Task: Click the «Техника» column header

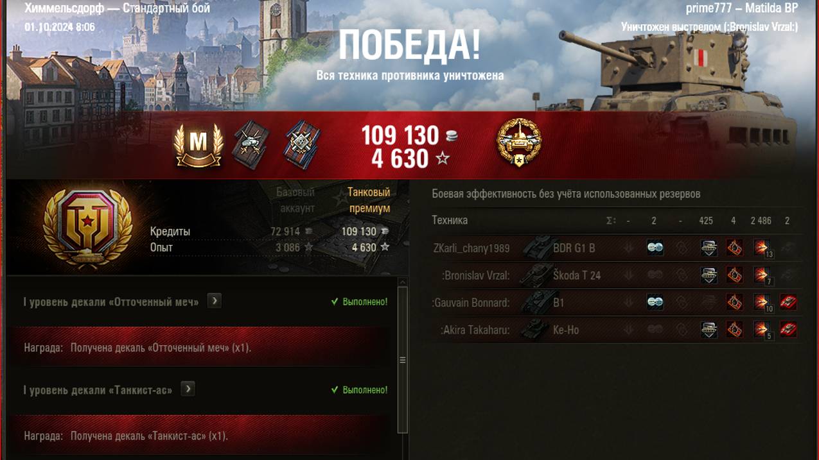Action: click(x=450, y=221)
